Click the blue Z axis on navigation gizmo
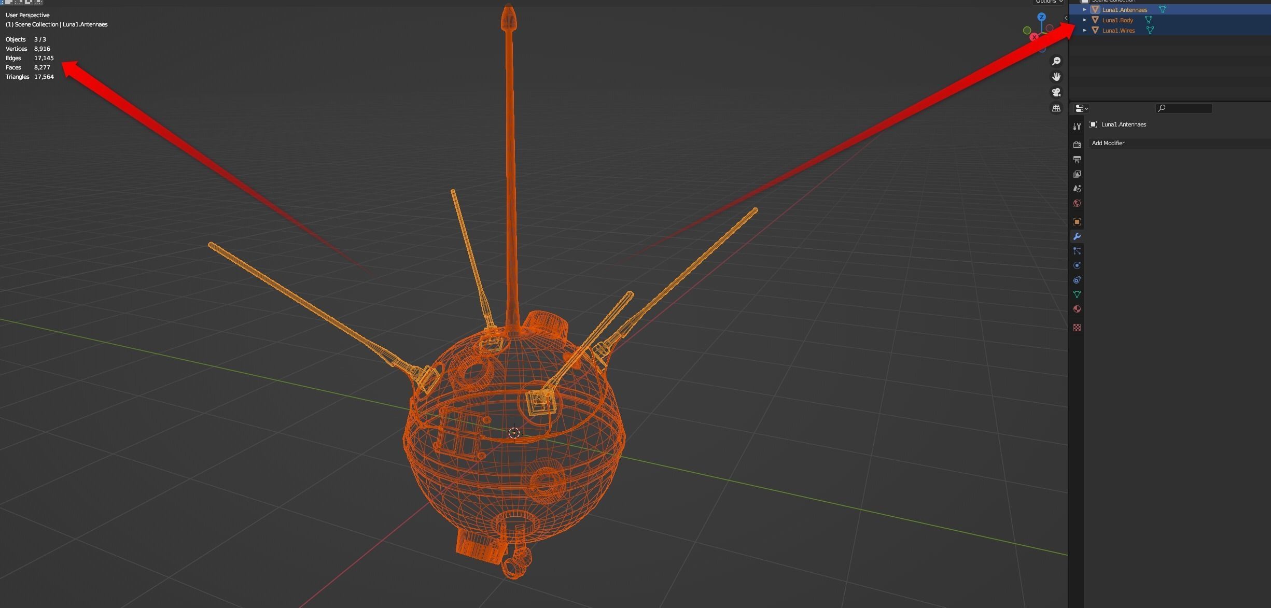 pyautogui.click(x=1041, y=17)
